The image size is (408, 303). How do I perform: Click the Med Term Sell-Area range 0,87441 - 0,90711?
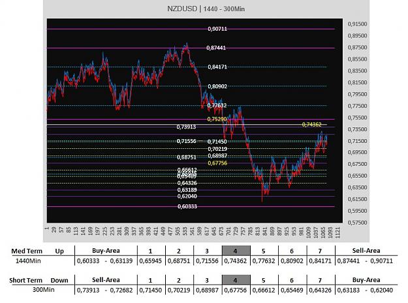[x=365, y=261]
